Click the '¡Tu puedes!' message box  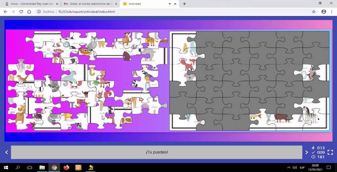tap(157, 152)
